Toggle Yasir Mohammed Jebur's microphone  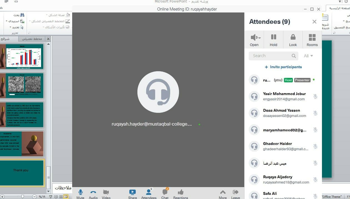tap(315, 96)
